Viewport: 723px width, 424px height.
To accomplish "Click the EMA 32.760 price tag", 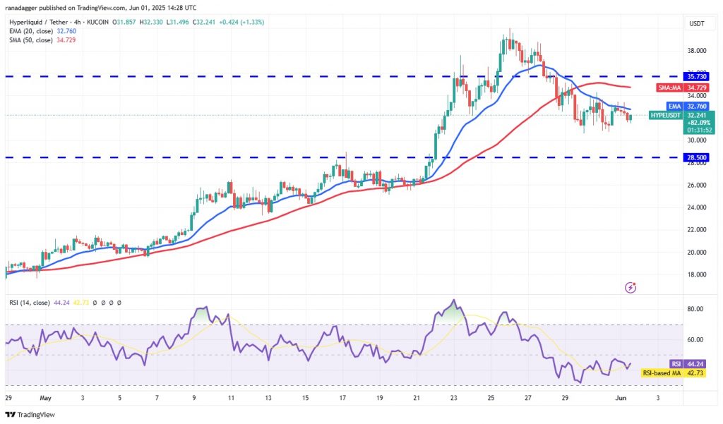I will pos(688,106).
